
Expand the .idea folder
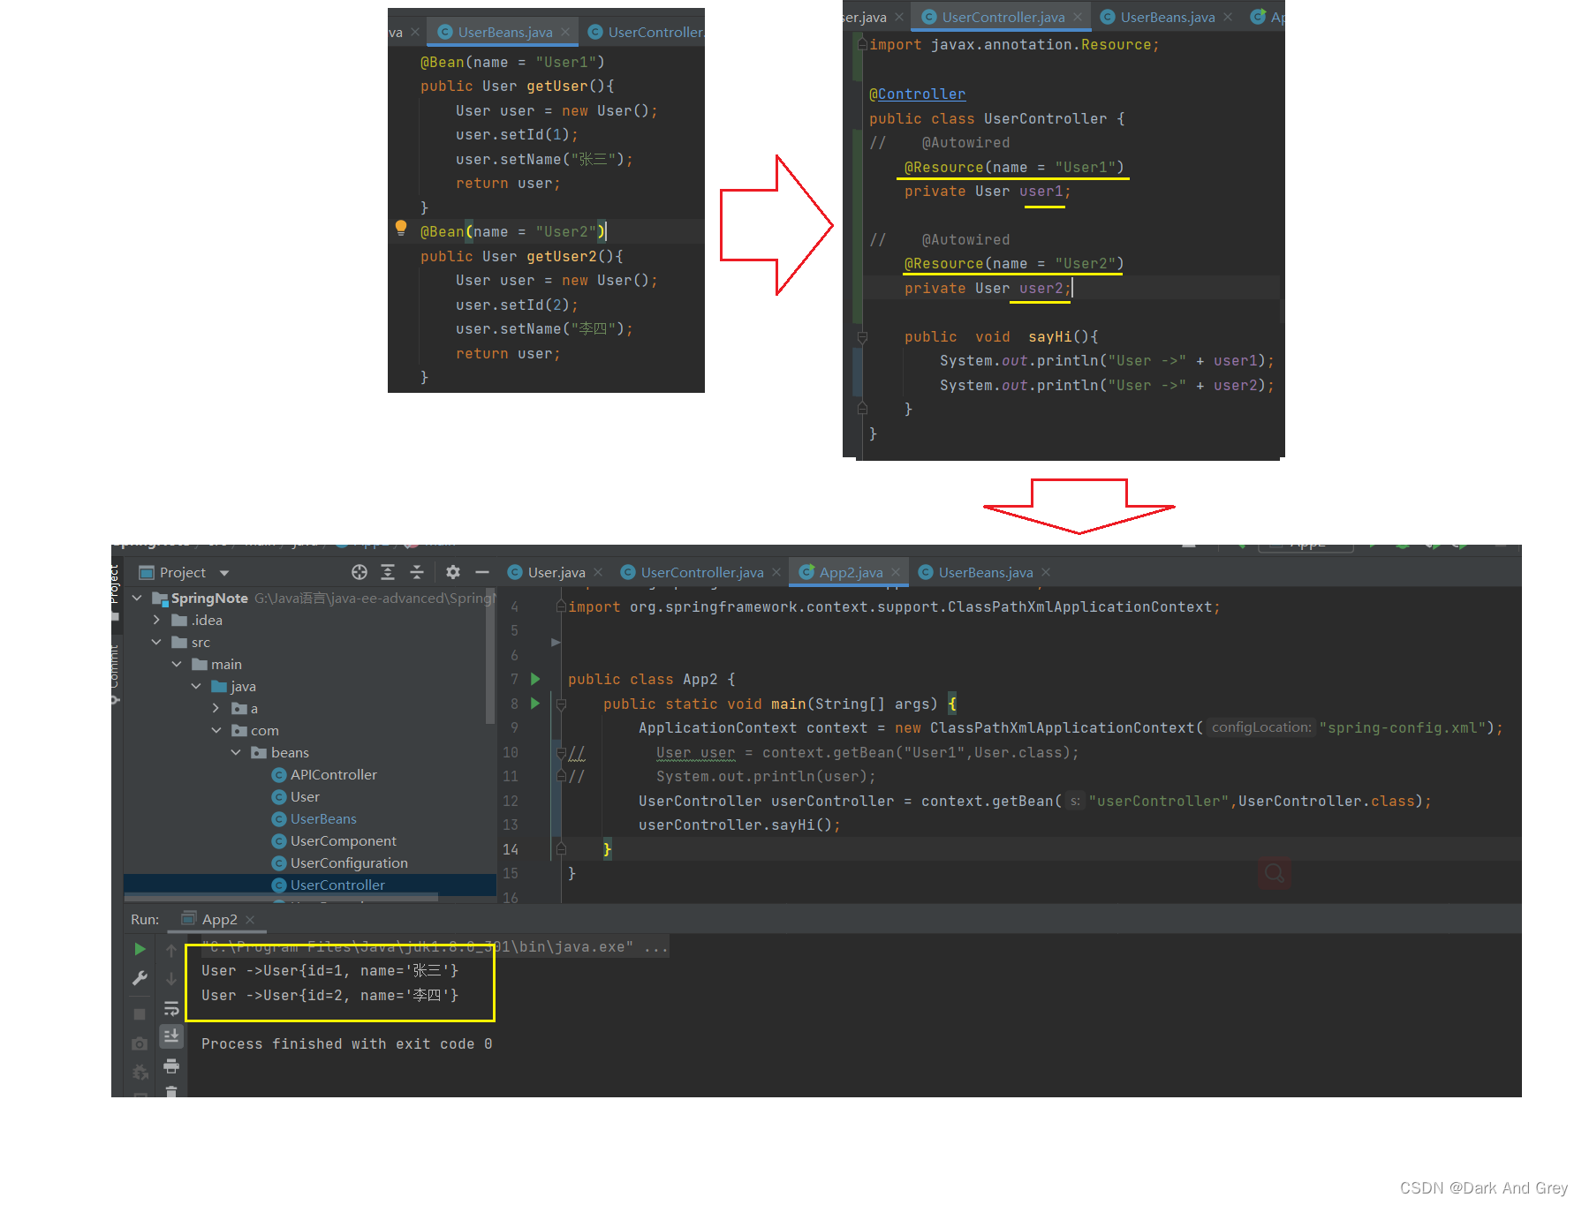pyautogui.click(x=156, y=620)
